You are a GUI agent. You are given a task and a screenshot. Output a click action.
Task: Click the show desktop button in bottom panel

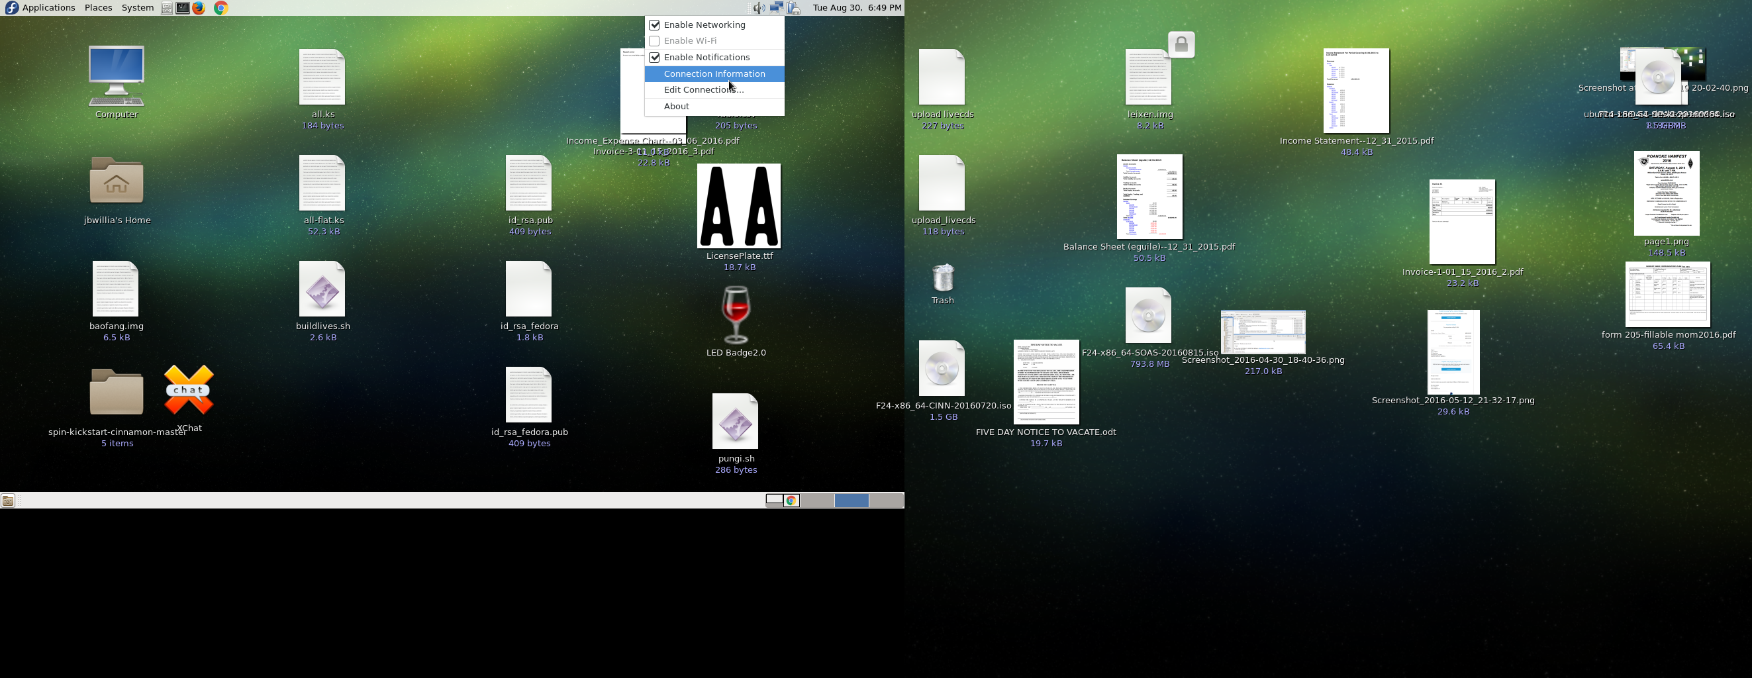[x=8, y=501]
